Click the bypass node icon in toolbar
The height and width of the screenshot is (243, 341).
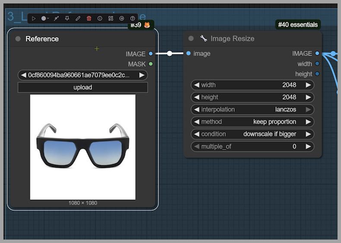pos(56,19)
